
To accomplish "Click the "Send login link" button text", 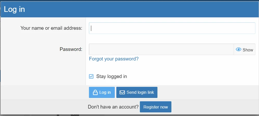I will (140, 92).
